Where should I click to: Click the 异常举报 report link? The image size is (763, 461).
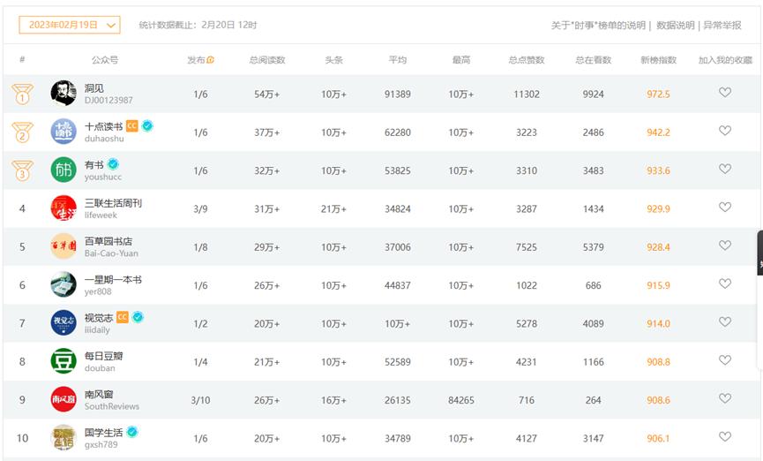click(722, 26)
